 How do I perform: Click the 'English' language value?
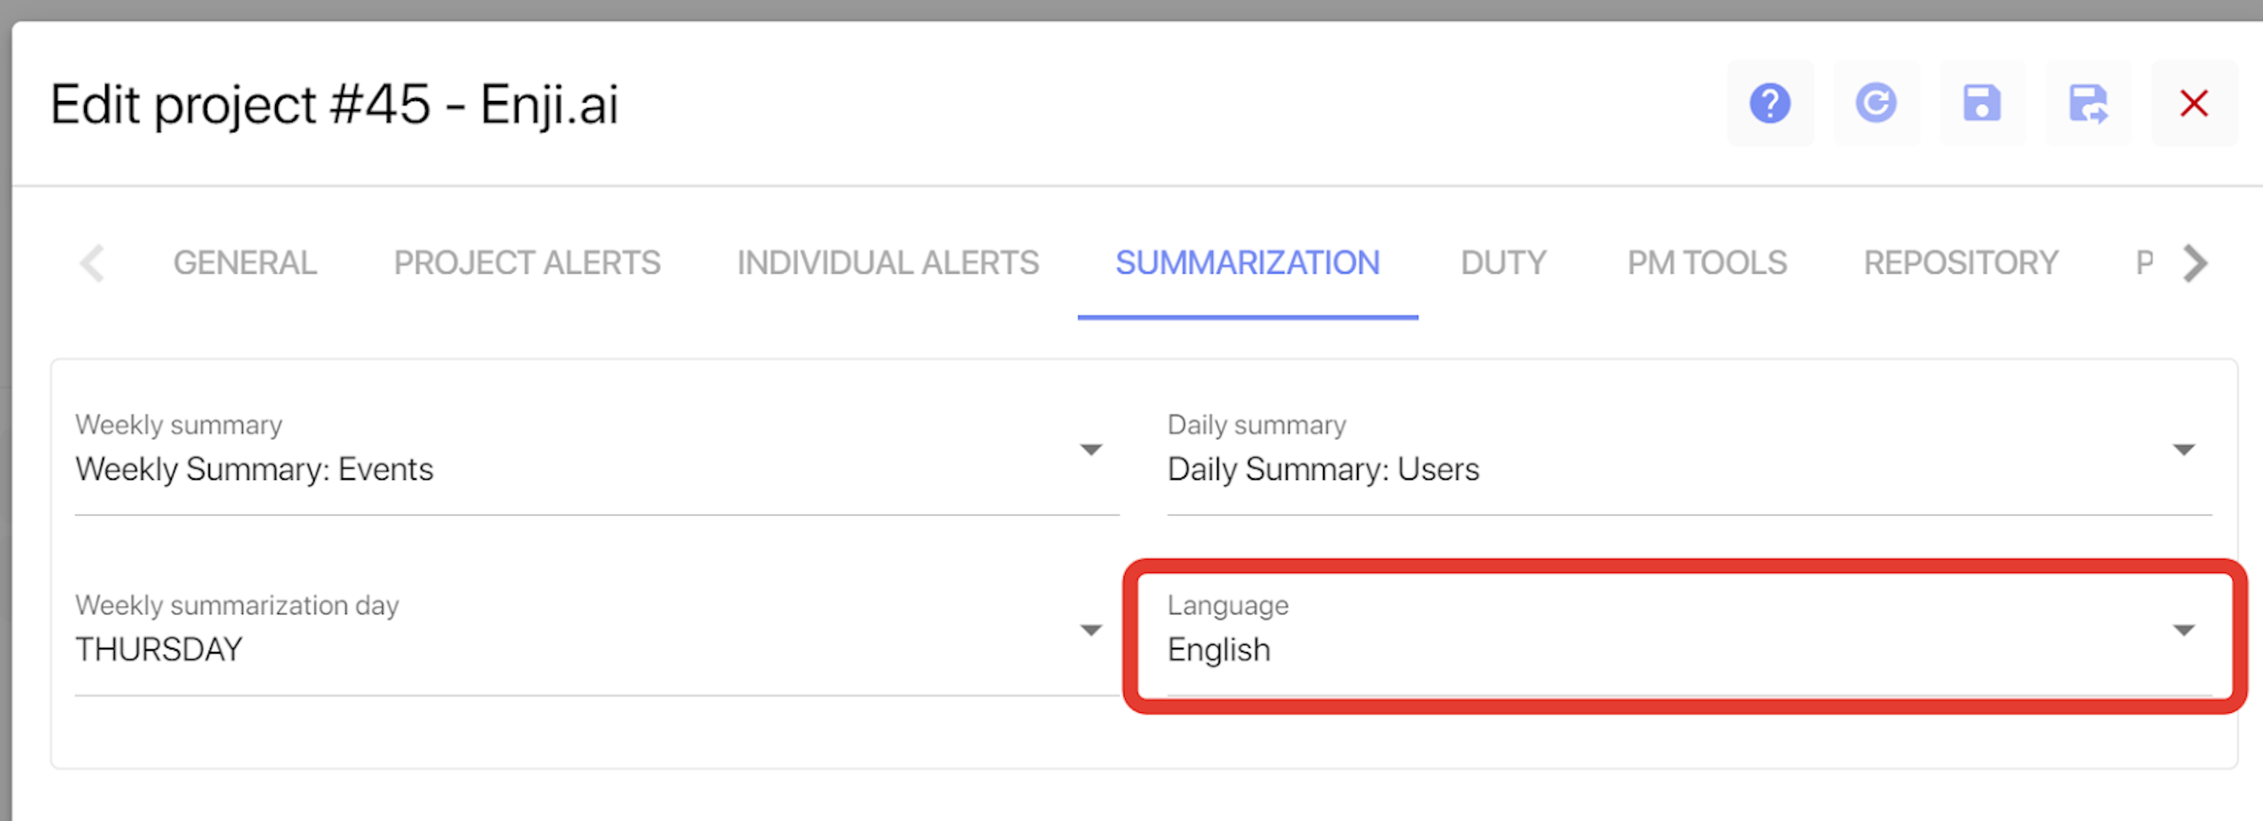tap(1218, 651)
